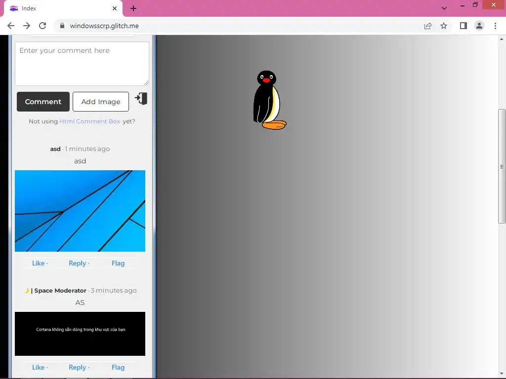Click the asd commenter name
Image resolution: width=506 pixels, height=379 pixels.
tap(55, 149)
